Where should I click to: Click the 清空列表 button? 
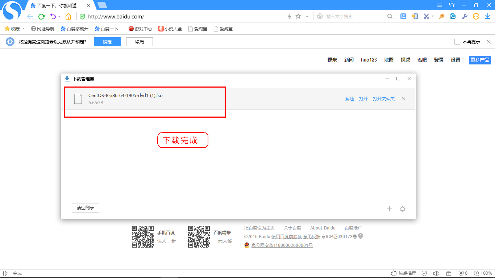(x=86, y=208)
